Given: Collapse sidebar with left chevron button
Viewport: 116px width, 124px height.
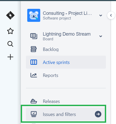Looking at the screenshot, I should tap(111, 15).
